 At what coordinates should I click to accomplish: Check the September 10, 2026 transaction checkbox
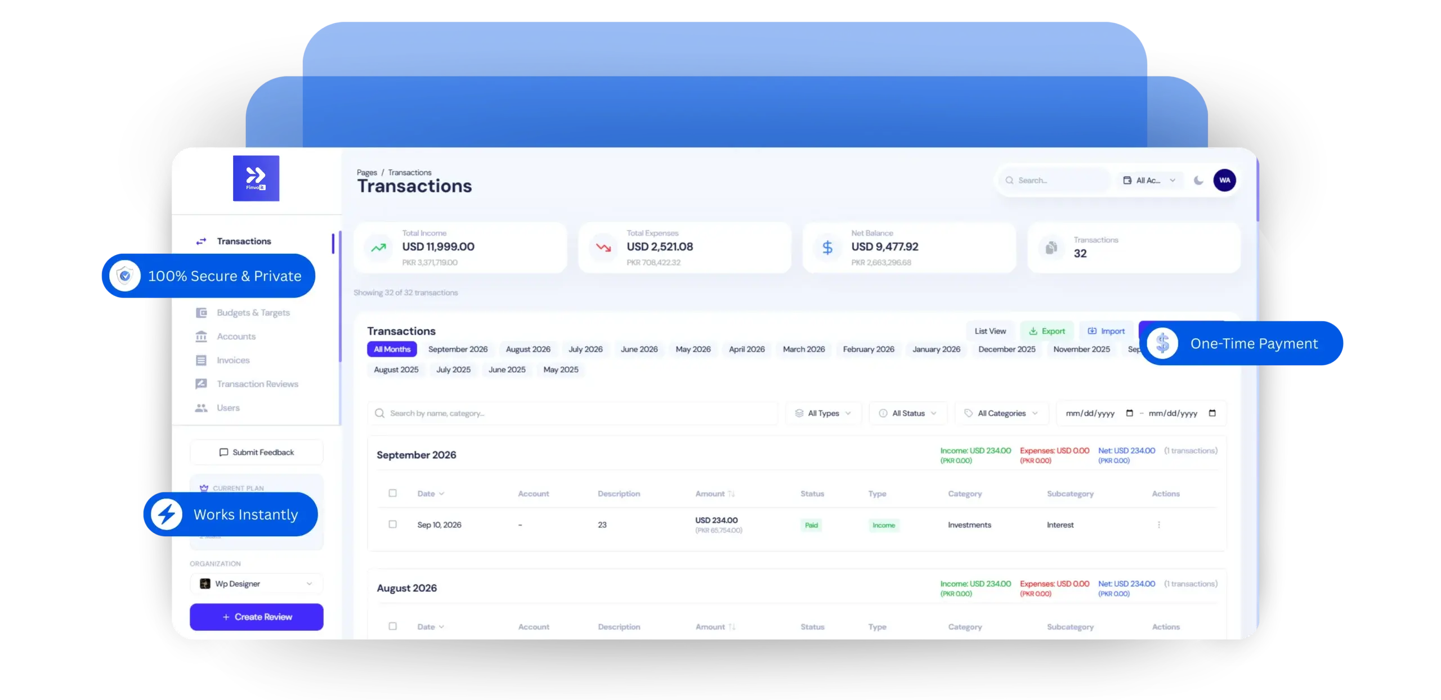tap(393, 524)
